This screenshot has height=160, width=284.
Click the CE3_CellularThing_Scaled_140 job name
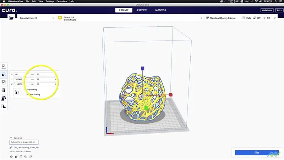26,148
